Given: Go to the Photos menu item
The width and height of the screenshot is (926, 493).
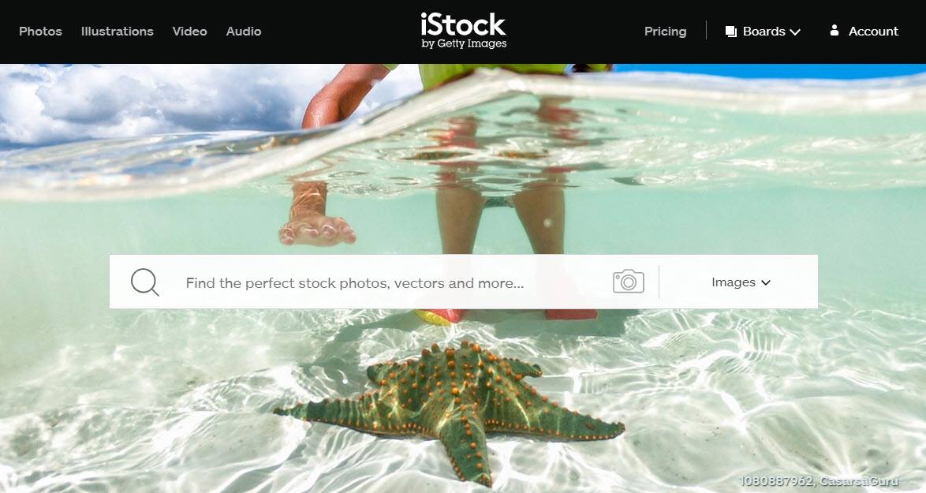Looking at the screenshot, I should click(40, 32).
